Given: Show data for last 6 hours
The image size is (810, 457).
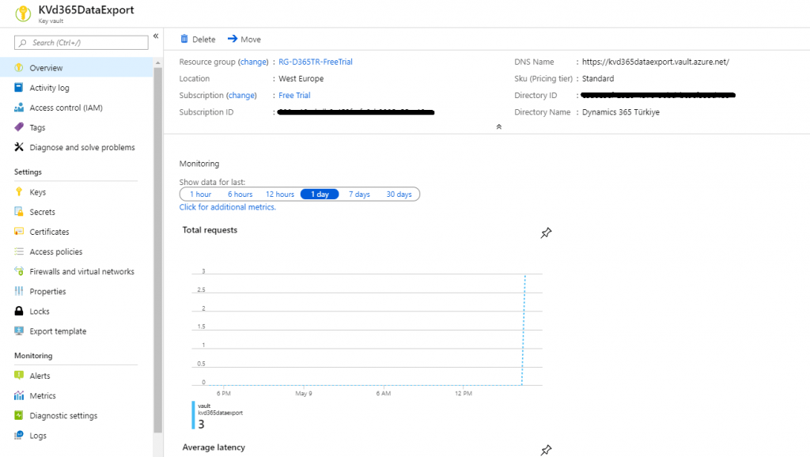Looking at the screenshot, I should pyautogui.click(x=240, y=195).
